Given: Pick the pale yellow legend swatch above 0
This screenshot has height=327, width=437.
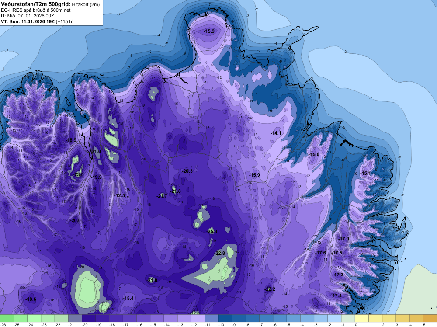Looking at the screenshot, I should click(362, 318).
